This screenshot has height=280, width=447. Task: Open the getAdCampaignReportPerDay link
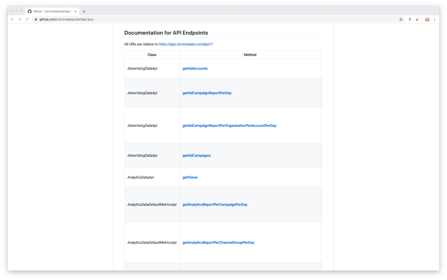click(207, 93)
